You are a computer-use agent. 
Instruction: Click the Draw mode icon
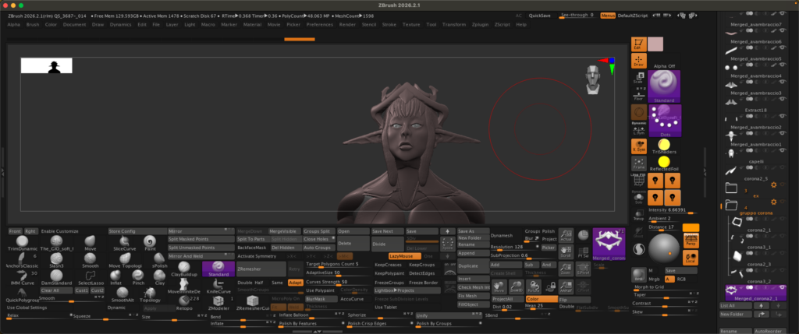[638, 61]
